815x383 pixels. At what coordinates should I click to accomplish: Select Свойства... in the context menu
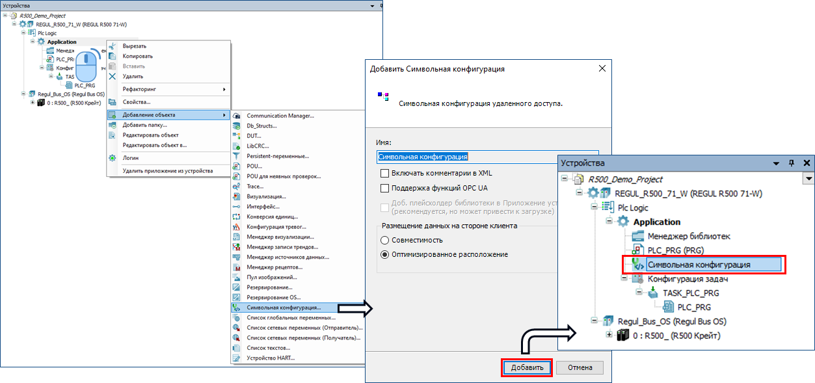137,102
